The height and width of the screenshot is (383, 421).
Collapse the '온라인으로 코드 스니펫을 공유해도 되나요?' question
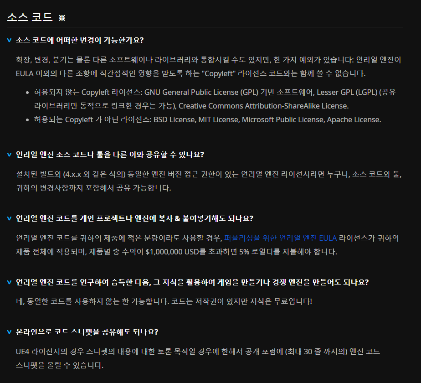(x=10, y=332)
